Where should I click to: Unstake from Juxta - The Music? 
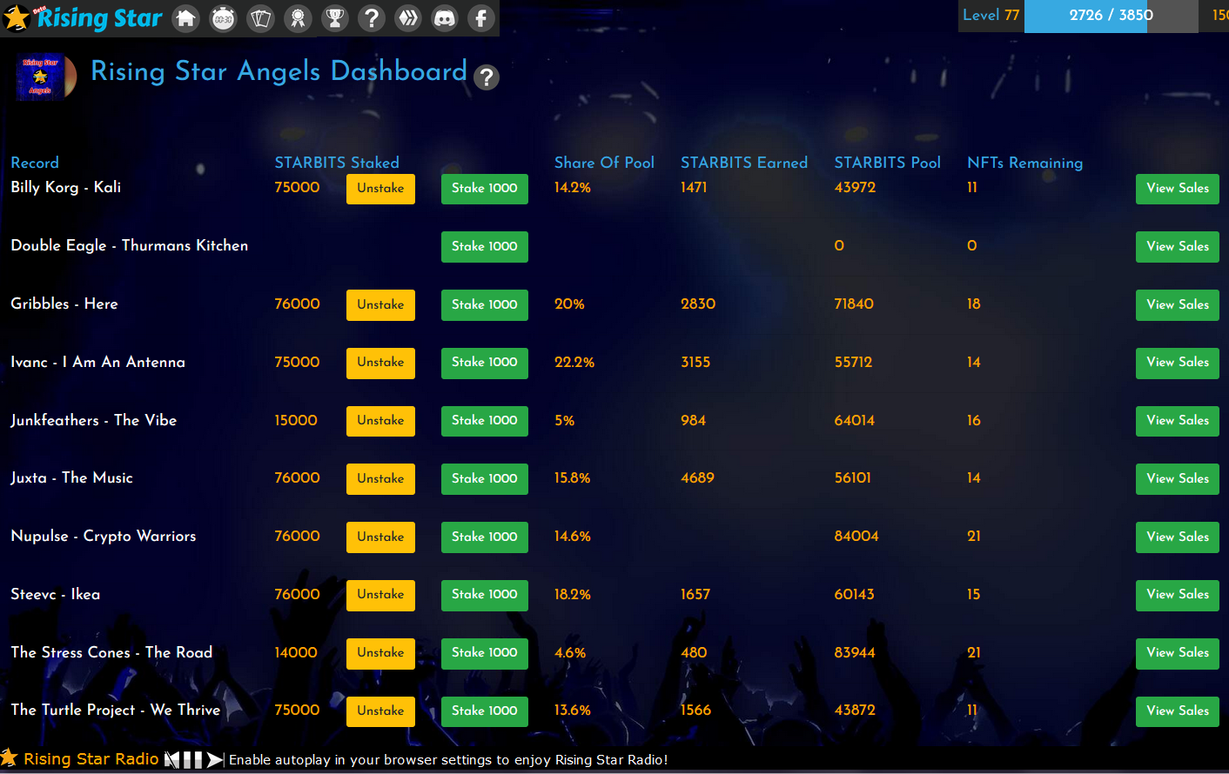380,479
